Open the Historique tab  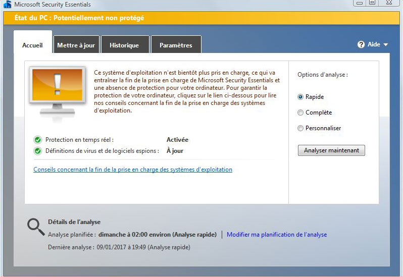point(125,45)
